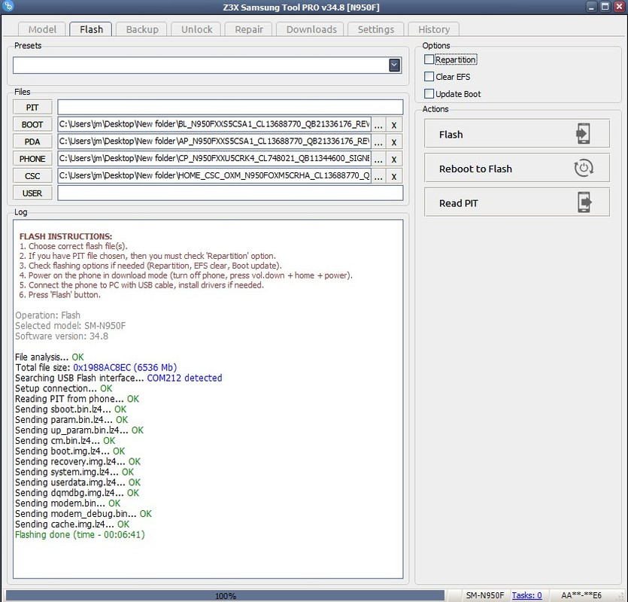Viewport: 628px width, 602px height.
Task: Click the AA**-**E6 status bar entry
Action: (581, 595)
